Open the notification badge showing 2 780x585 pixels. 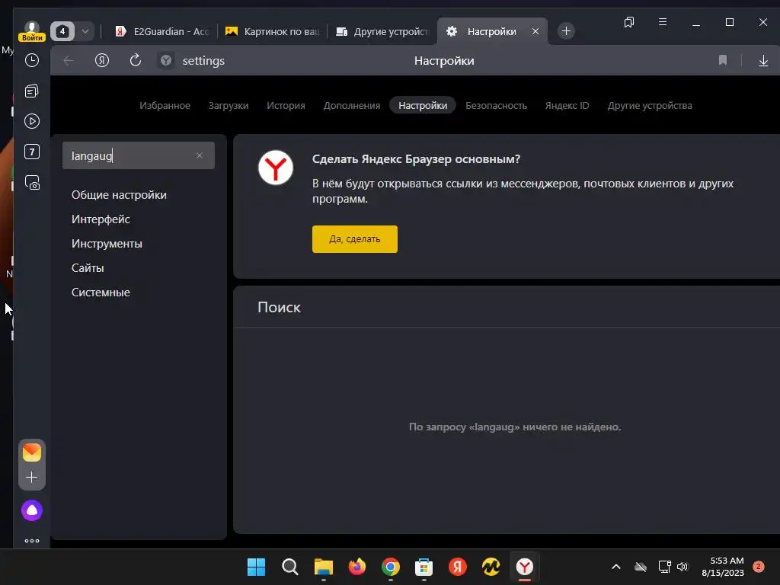[x=759, y=566]
